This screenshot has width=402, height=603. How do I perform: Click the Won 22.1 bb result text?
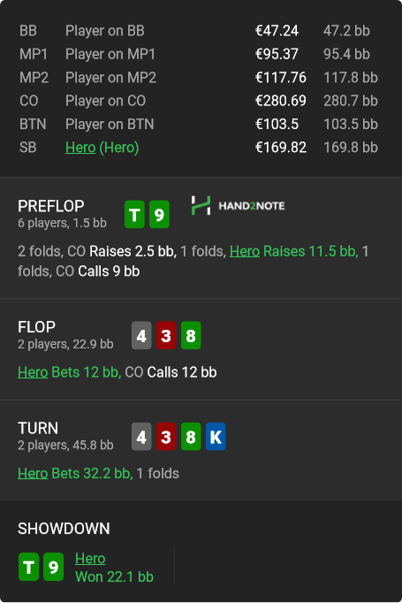(x=114, y=576)
